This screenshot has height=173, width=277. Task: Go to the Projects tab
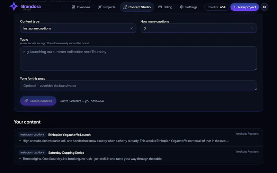coord(107,7)
